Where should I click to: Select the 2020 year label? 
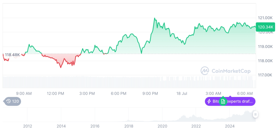click(x=162, y=126)
